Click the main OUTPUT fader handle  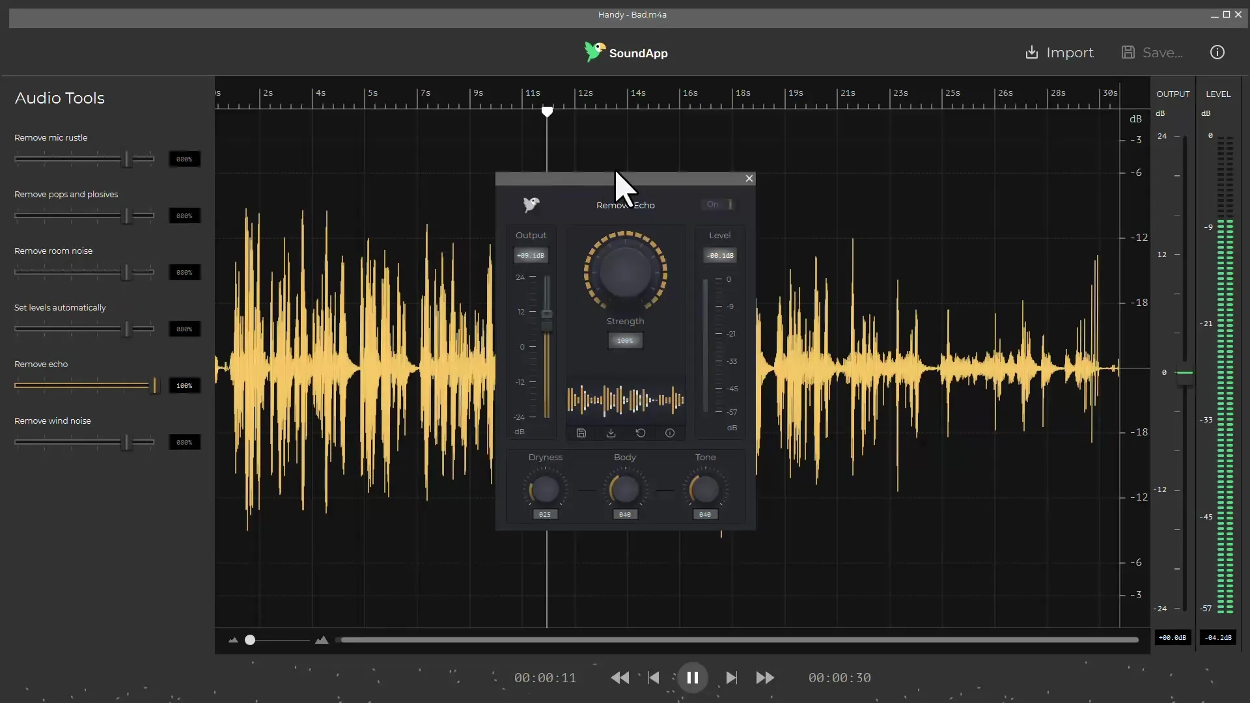pyautogui.click(x=1185, y=374)
